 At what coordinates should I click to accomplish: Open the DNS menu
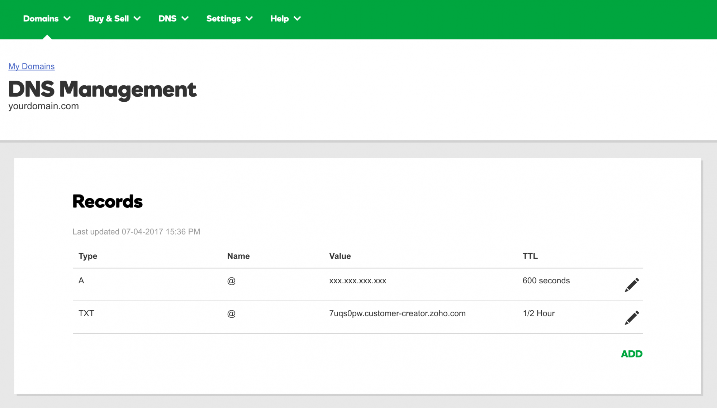click(167, 19)
